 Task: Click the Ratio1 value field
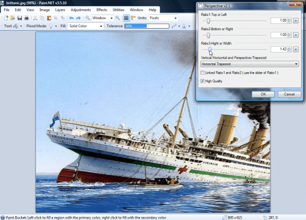click(279, 20)
